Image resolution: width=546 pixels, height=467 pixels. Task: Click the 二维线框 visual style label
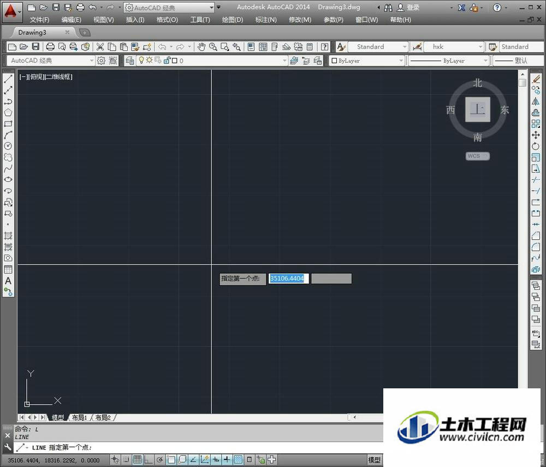pos(59,77)
